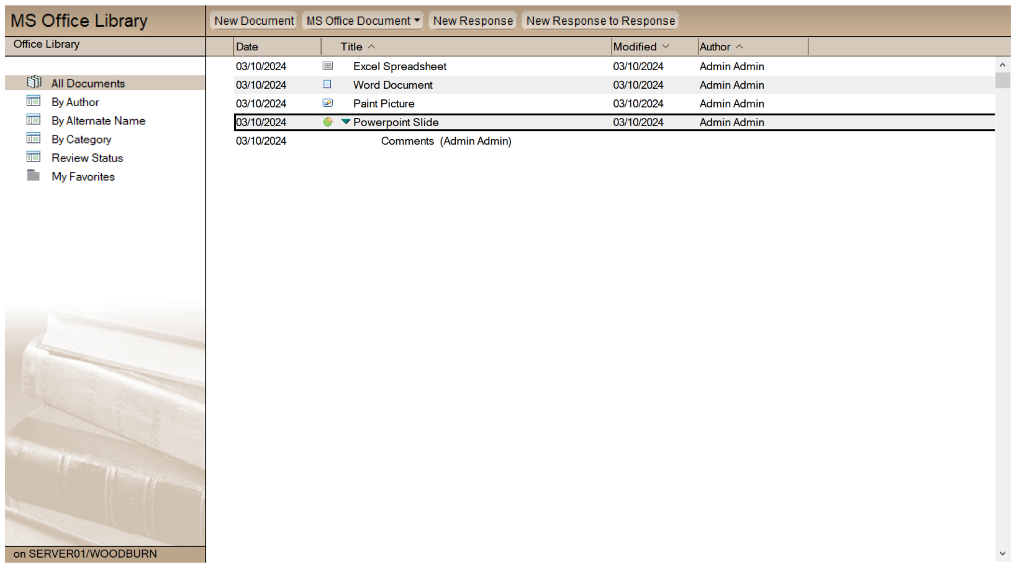Click the scrollbar up arrow
Image resolution: width=1017 pixels, height=572 pixels.
(1002, 65)
